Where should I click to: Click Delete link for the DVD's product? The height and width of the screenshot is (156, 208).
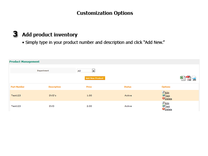pyautogui.click(x=168, y=99)
